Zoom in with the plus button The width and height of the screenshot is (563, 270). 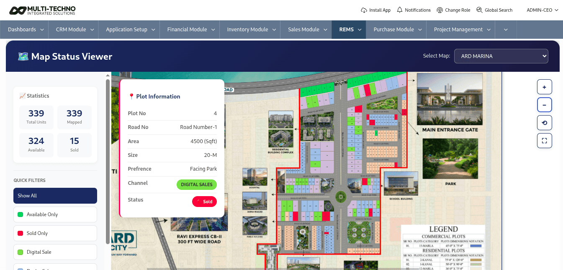tap(545, 87)
